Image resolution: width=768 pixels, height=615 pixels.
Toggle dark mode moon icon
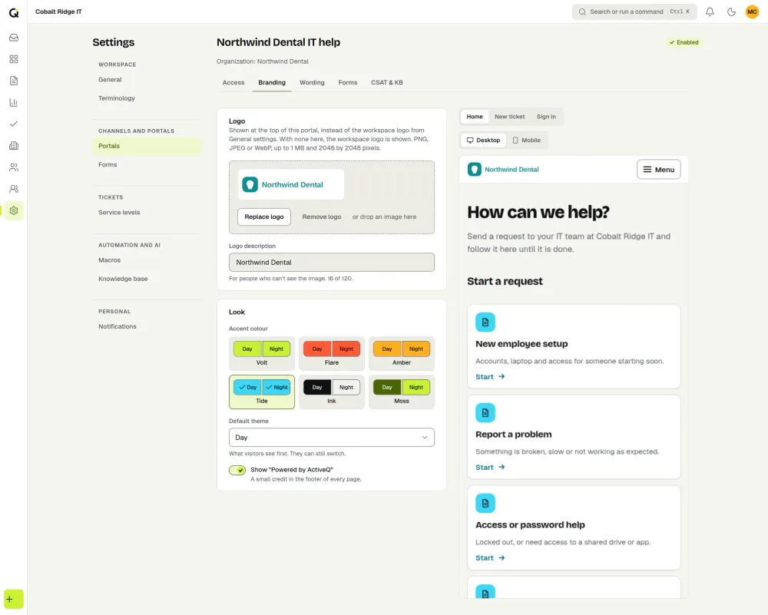pos(731,12)
